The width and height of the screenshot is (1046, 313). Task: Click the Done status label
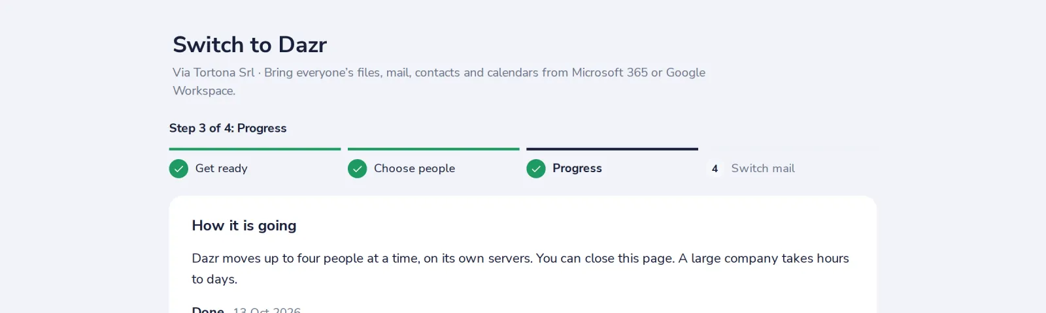click(208, 309)
